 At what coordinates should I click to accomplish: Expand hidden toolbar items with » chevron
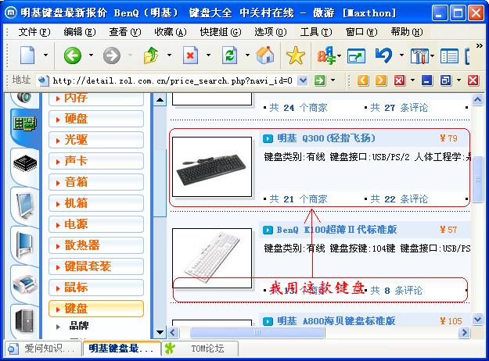480,46
